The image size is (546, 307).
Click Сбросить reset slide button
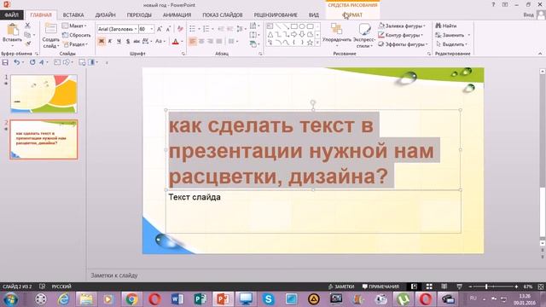(x=76, y=35)
